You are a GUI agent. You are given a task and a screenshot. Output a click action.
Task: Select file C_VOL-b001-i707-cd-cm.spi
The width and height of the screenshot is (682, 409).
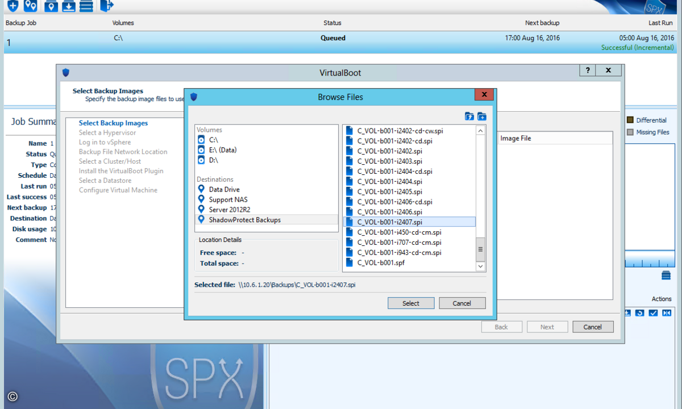tap(393, 242)
